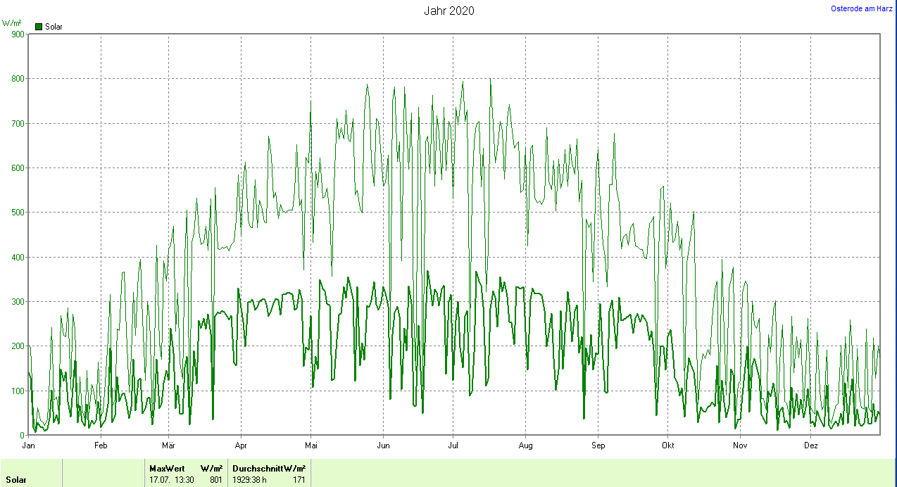
Task: Click the MaxWert column header
Action: coord(167,469)
